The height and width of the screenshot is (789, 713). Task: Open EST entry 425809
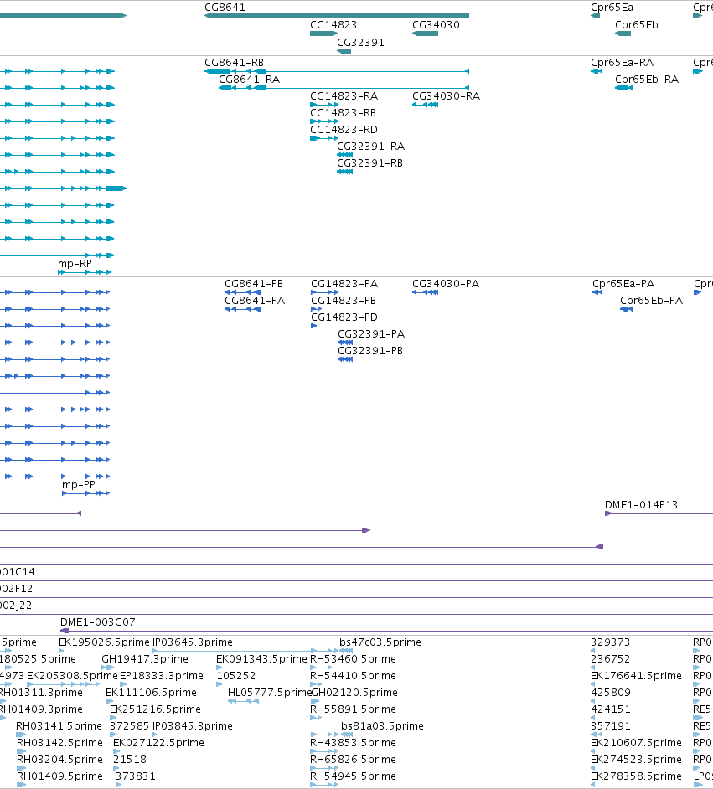tap(610, 693)
